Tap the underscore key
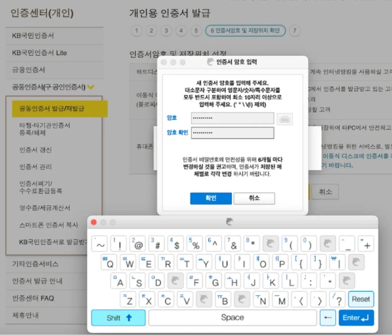Viewport: 392px width, 335px height. [x=347, y=244]
